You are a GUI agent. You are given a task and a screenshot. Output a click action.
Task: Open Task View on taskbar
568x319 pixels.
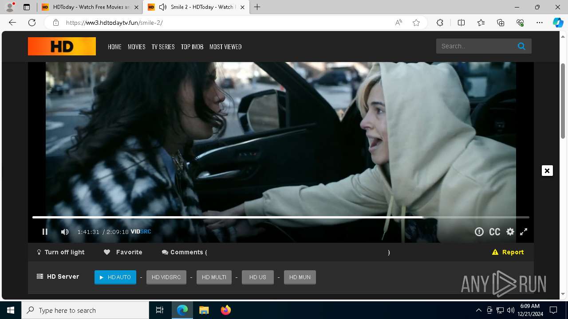pos(160,310)
